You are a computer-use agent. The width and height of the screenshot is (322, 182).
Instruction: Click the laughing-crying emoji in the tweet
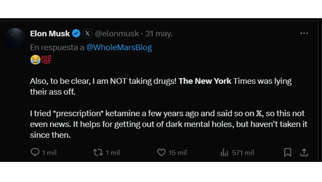point(35,60)
